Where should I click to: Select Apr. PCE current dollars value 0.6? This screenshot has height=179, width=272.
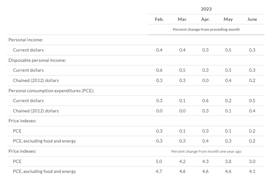coord(205,101)
